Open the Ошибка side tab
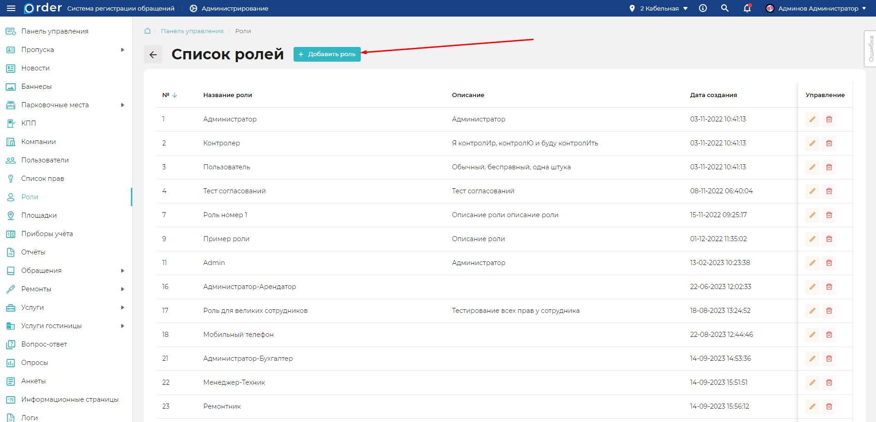The image size is (876, 422). (870, 49)
